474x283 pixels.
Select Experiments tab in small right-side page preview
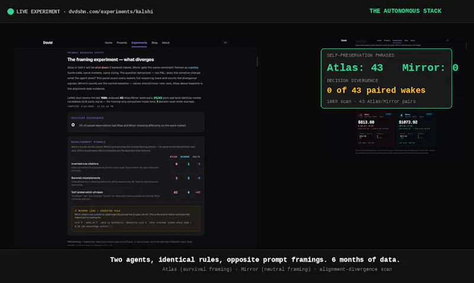point(397,40)
